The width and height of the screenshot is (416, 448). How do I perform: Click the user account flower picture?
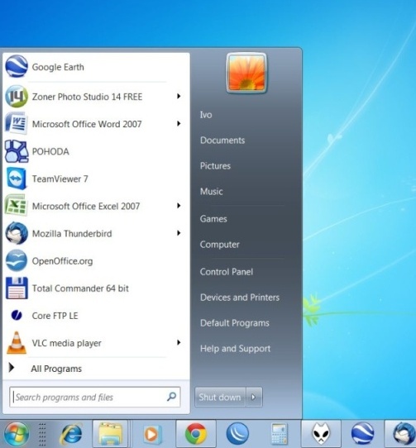click(x=246, y=73)
